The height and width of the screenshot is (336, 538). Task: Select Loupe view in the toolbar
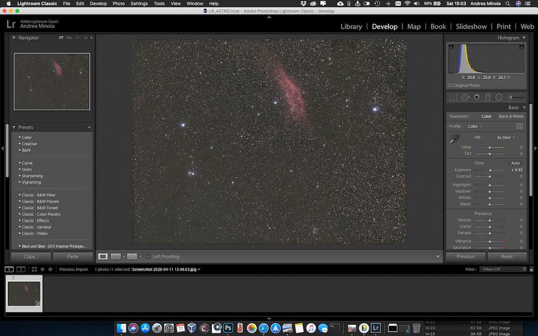pos(103,256)
